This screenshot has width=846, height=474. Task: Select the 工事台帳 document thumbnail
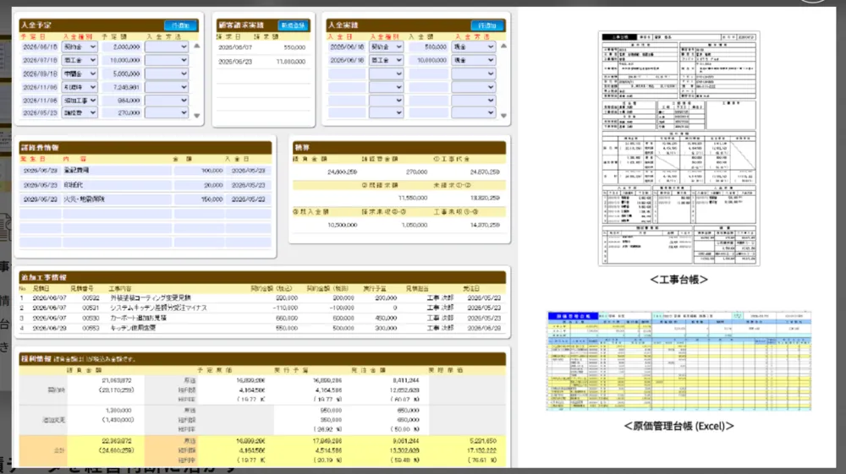[678, 148]
